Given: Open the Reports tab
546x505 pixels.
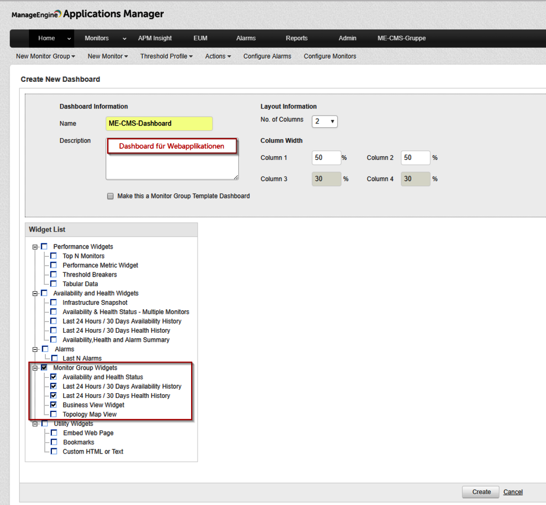Looking at the screenshot, I should pyautogui.click(x=297, y=39).
